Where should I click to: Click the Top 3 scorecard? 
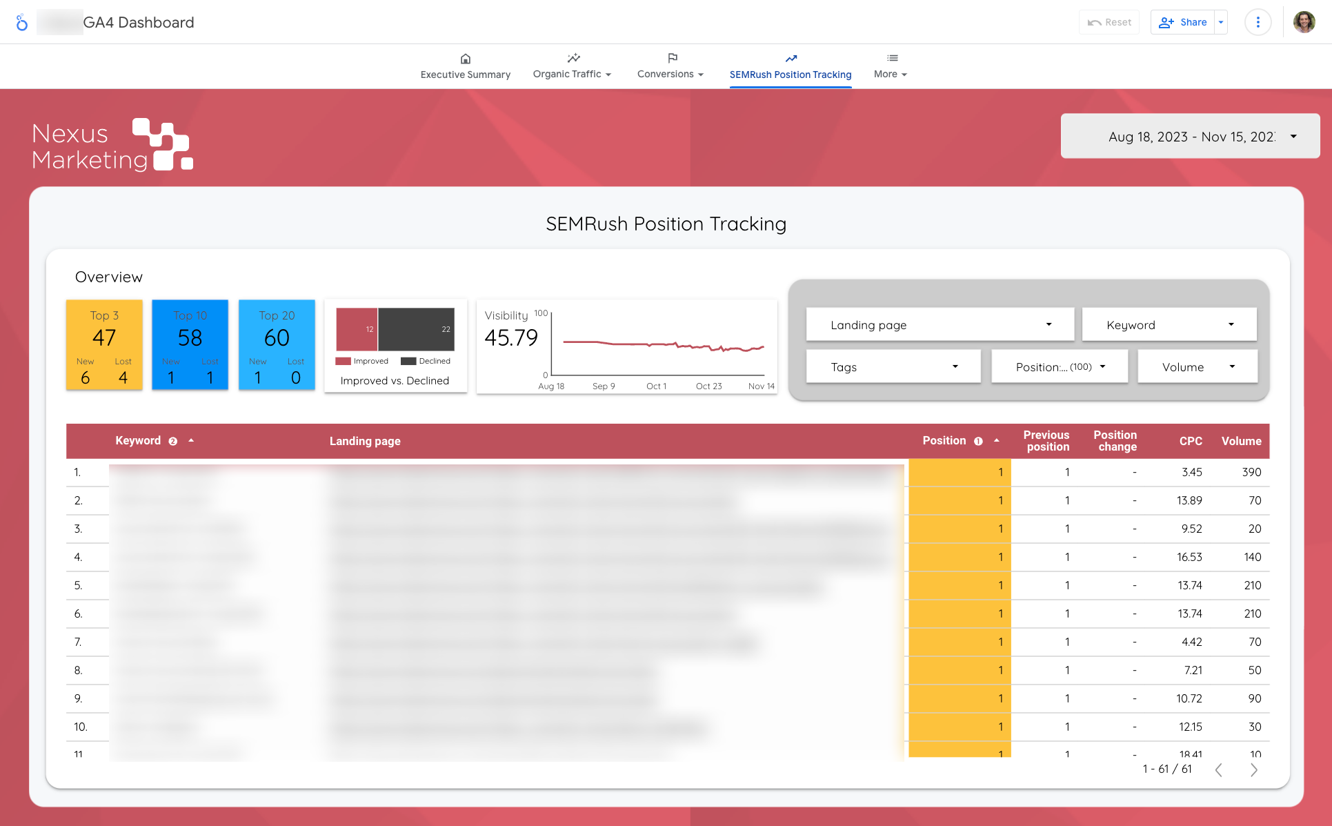104,345
